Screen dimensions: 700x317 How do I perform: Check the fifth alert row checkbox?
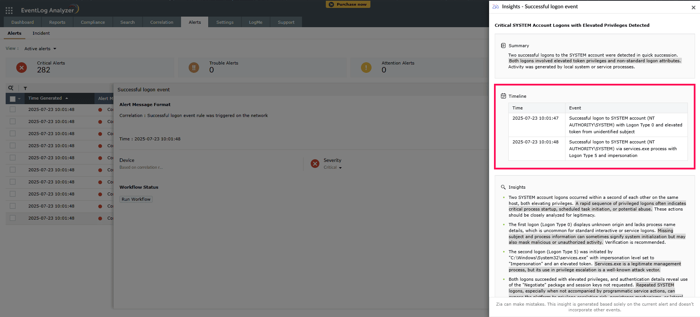[x=12, y=158]
